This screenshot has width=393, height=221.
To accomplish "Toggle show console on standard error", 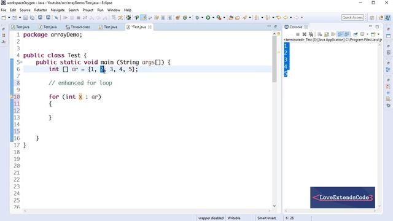I will [347, 34].
